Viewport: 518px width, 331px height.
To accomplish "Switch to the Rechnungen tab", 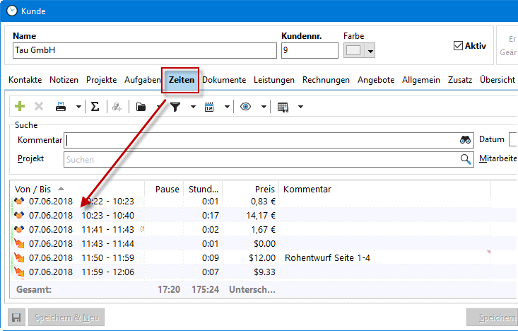I will click(x=326, y=80).
